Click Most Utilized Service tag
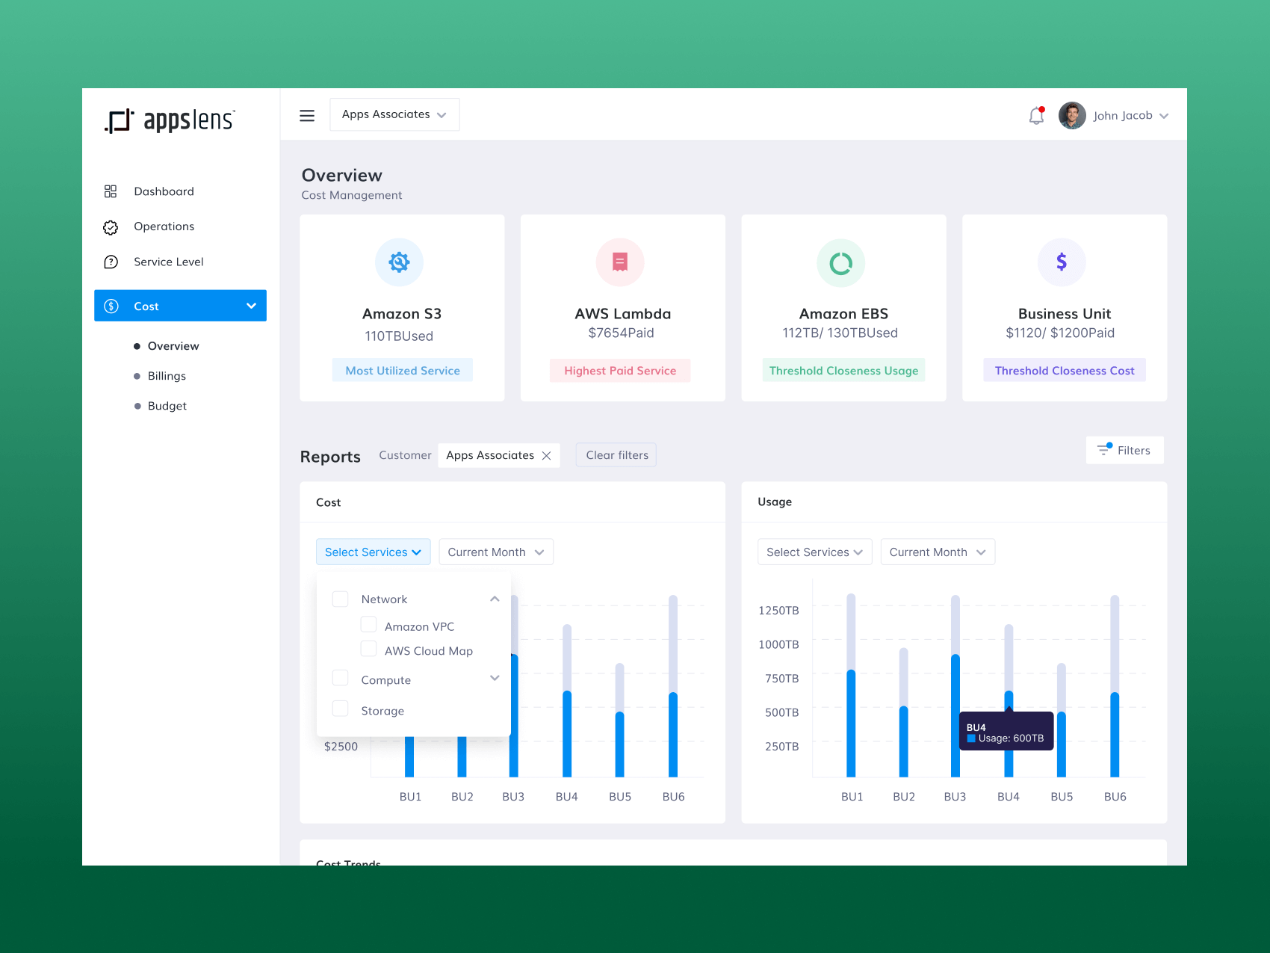Viewport: 1270px width, 953px height. (x=403, y=371)
